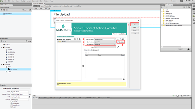Screen dimensions: 195x109
Task: Click the Cancel button
Action: 135,30
